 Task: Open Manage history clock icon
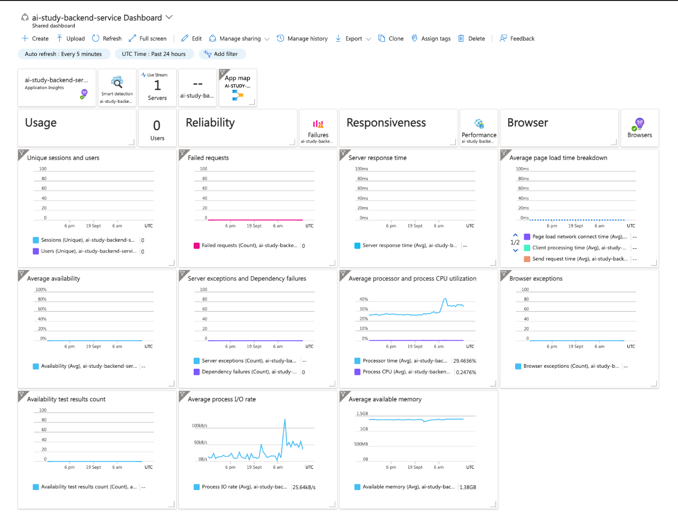(281, 38)
